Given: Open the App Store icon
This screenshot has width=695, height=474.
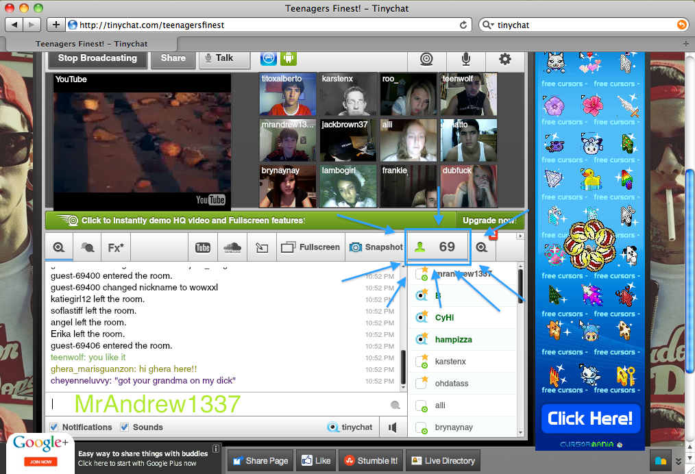Looking at the screenshot, I should tap(268, 58).
